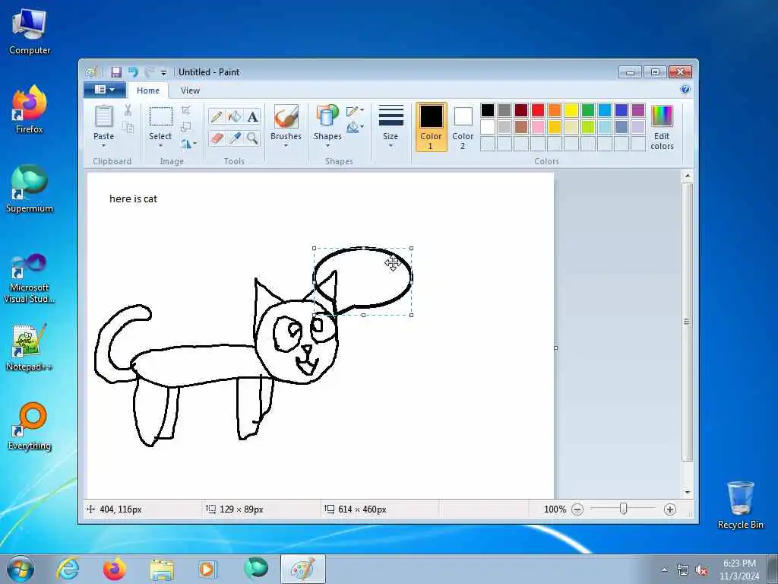Viewport: 778px width, 584px height.
Task: Click the Save icon in quick access toolbar
Action: (x=116, y=72)
